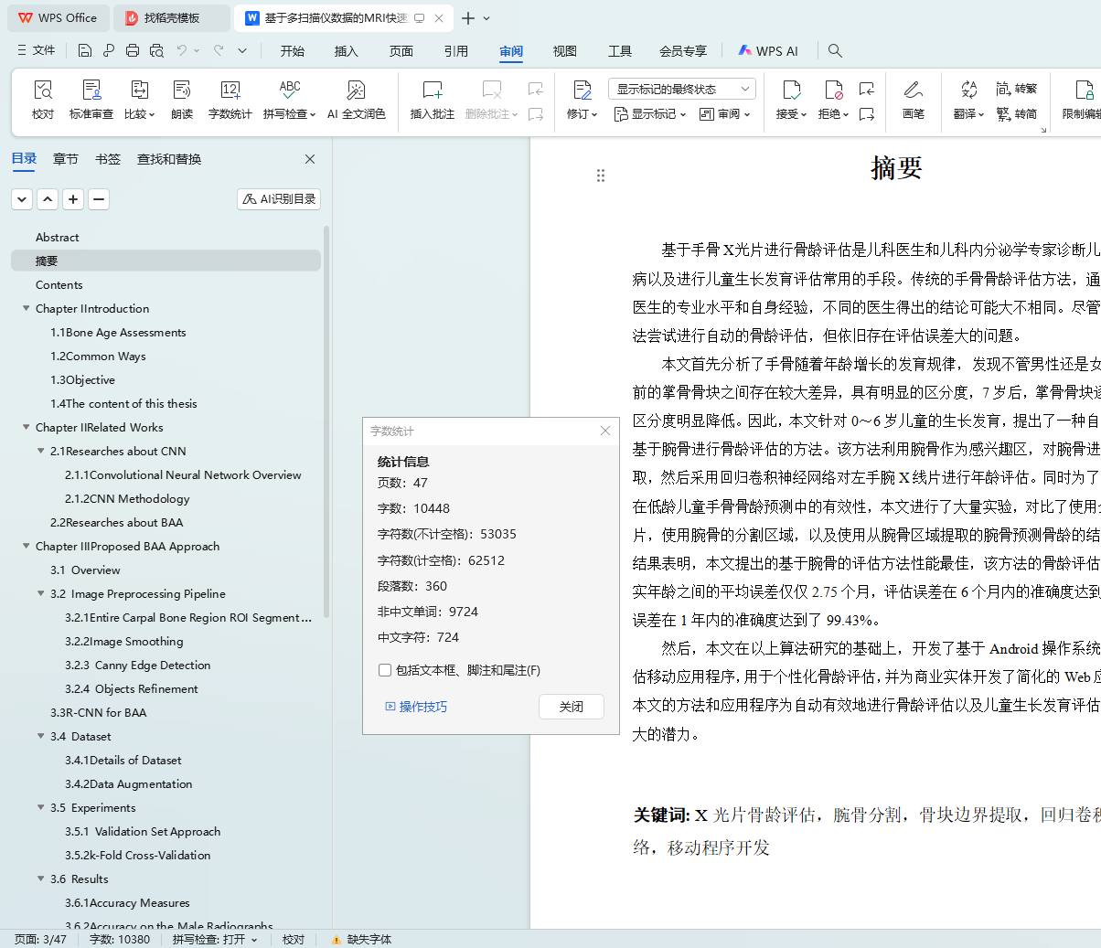Jump to 1.1 Bone Age Assessments heading
Screen dimensions: 1101x948
[118, 332]
